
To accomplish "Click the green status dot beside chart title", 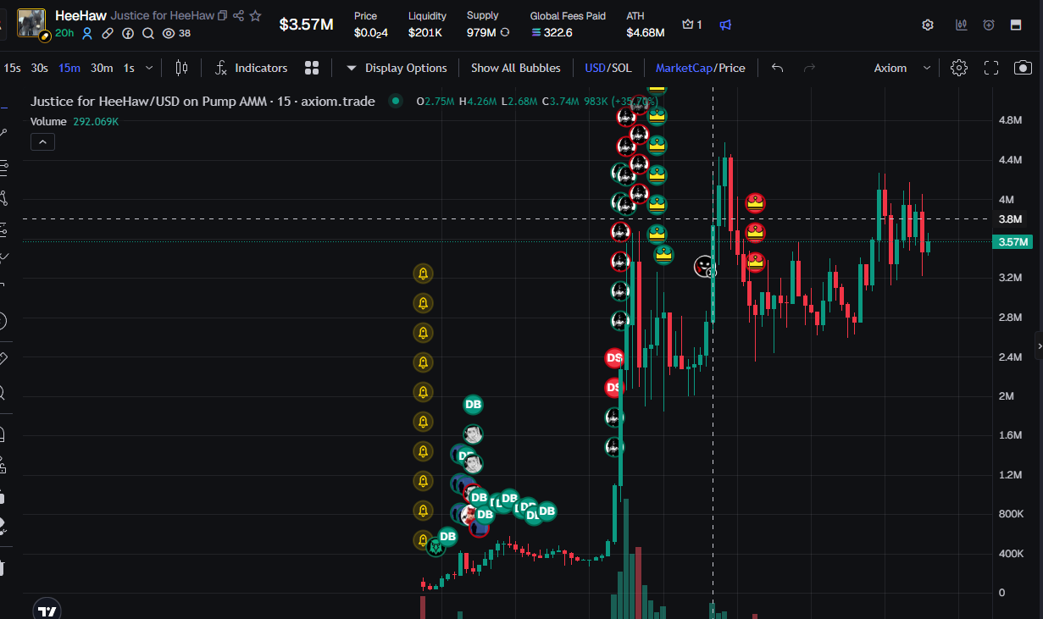I will pos(394,102).
